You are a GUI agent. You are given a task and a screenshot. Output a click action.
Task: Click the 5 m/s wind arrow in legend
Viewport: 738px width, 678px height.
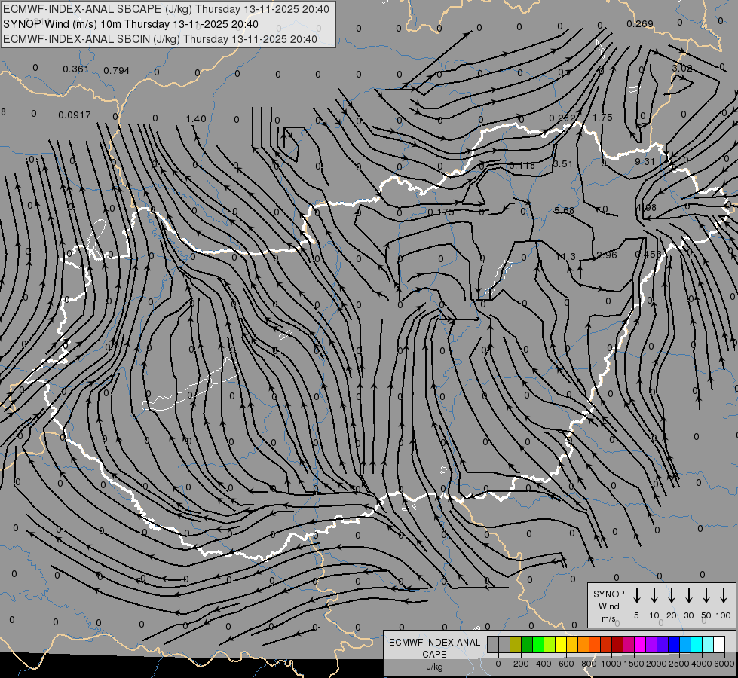(x=637, y=596)
